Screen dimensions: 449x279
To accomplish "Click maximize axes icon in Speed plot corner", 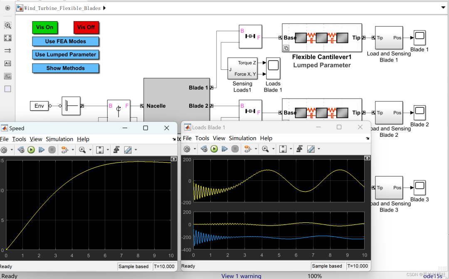I will (173, 159).
